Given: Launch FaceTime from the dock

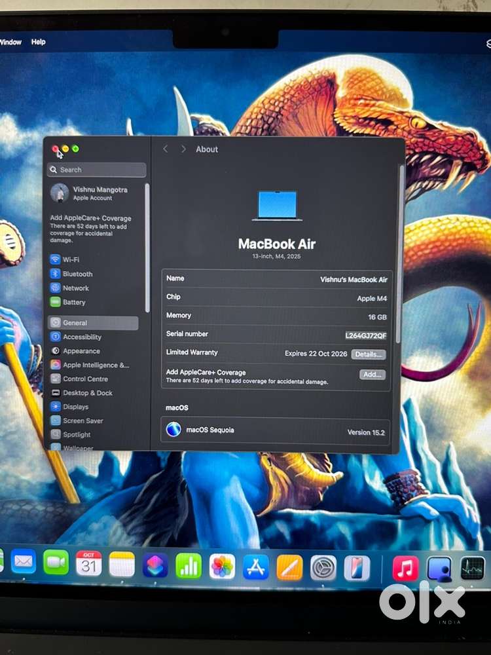Looking at the screenshot, I should tap(56, 562).
